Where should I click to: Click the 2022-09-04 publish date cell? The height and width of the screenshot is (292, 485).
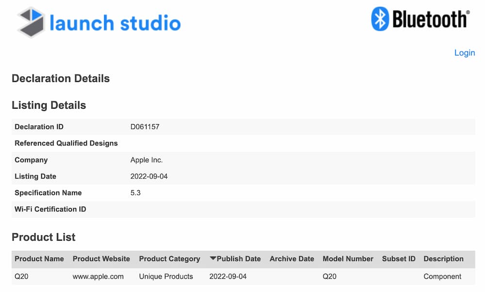tap(228, 276)
